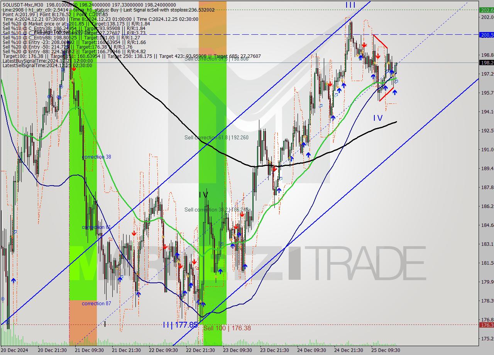
Task: Click the '22 Dec 09:30' time axis label
Action: 163,350
